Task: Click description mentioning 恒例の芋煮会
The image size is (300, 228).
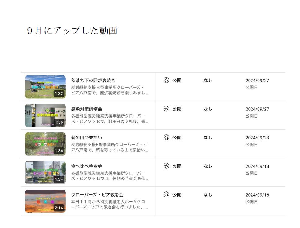Action: [109, 176]
